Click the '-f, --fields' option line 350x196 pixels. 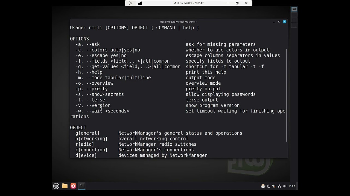(122, 61)
